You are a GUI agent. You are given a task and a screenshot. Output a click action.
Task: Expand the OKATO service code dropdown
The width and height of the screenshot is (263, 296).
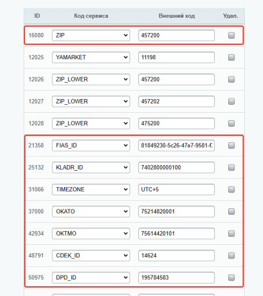click(91, 211)
